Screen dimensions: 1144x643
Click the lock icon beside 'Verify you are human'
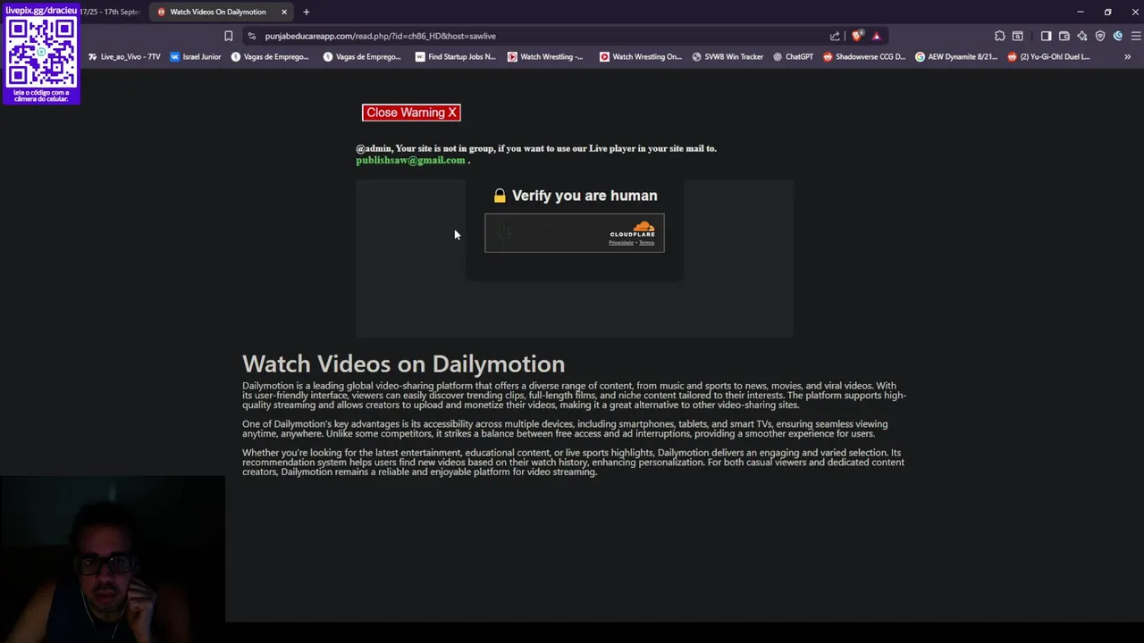pyautogui.click(x=500, y=196)
